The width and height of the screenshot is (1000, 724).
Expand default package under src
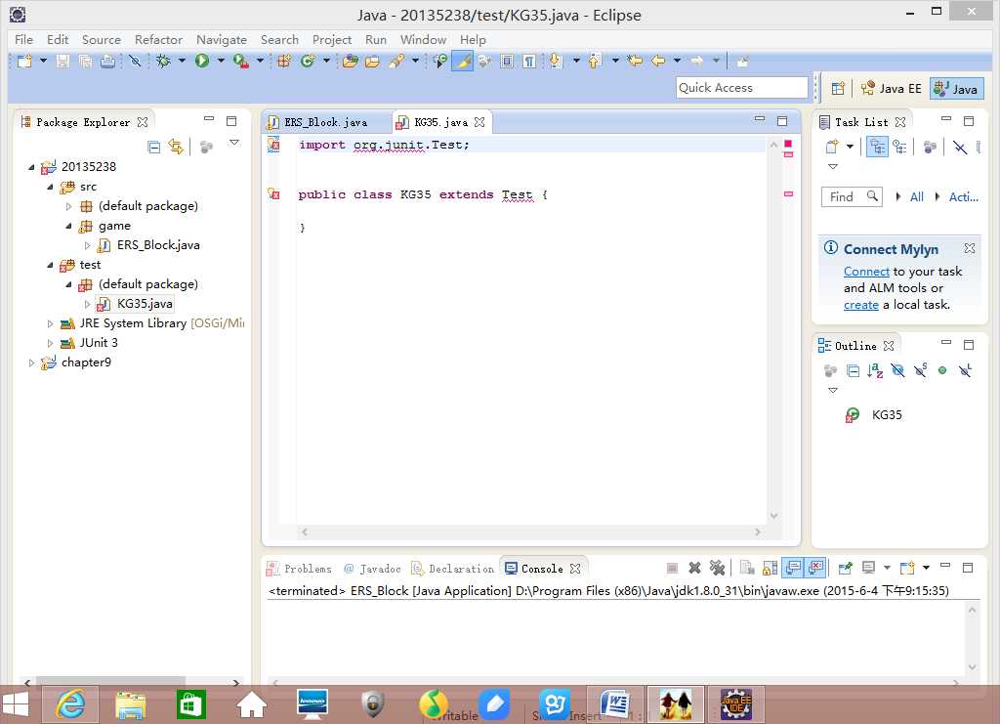[x=68, y=206]
